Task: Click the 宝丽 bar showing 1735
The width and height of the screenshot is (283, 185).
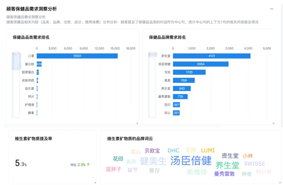Action: (189, 72)
